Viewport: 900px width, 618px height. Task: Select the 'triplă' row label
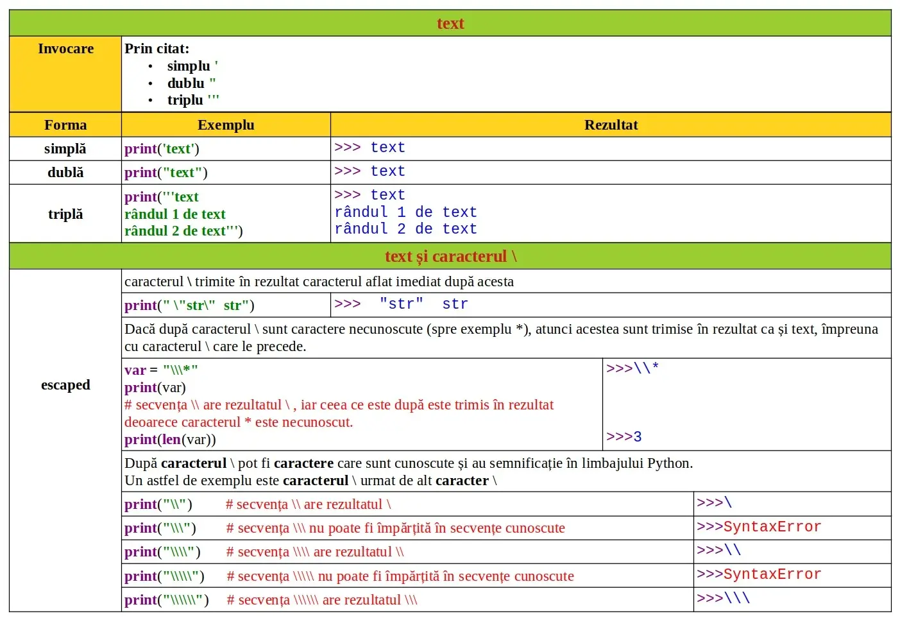(65, 214)
